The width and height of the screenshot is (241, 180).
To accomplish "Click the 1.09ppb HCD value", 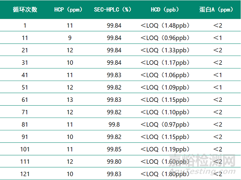I will pos(165,88).
